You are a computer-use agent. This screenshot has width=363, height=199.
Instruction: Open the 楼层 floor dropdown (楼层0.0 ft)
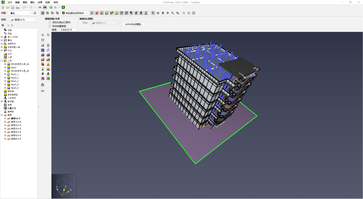pyautogui.click(x=23, y=20)
